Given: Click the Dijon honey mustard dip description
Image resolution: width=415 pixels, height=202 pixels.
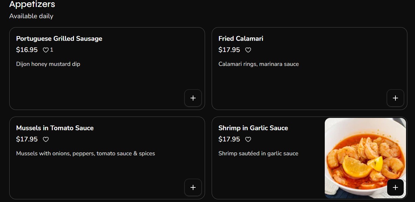Looking at the screenshot, I should tap(48, 64).
